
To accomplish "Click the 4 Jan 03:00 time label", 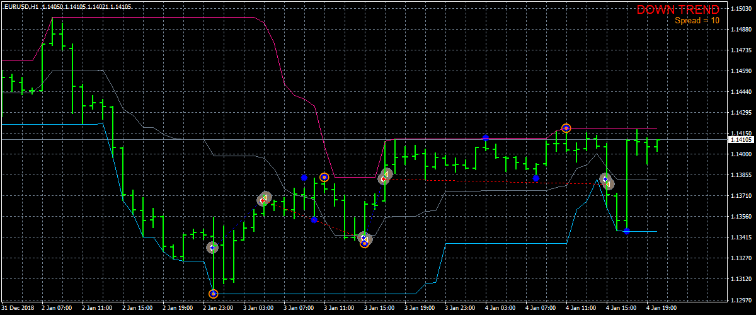I will [x=501, y=309].
